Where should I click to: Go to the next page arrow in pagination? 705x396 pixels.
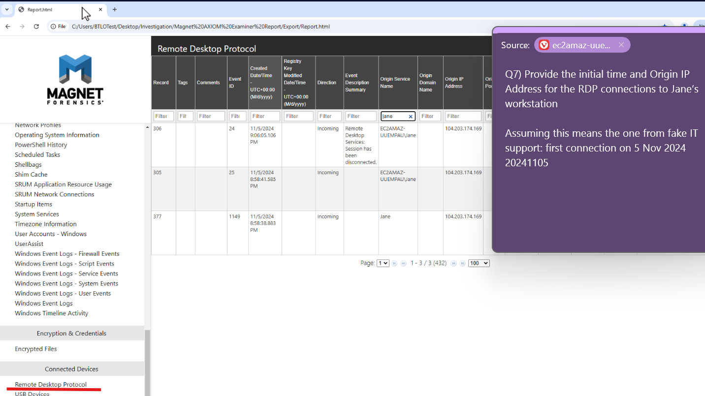(x=454, y=264)
